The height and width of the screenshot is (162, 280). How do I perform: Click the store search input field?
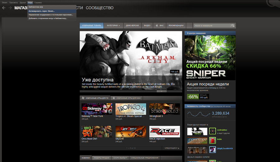(212, 25)
